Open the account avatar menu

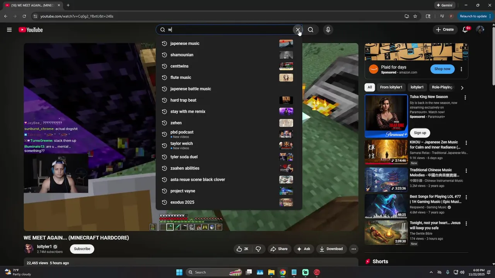click(480, 30)
